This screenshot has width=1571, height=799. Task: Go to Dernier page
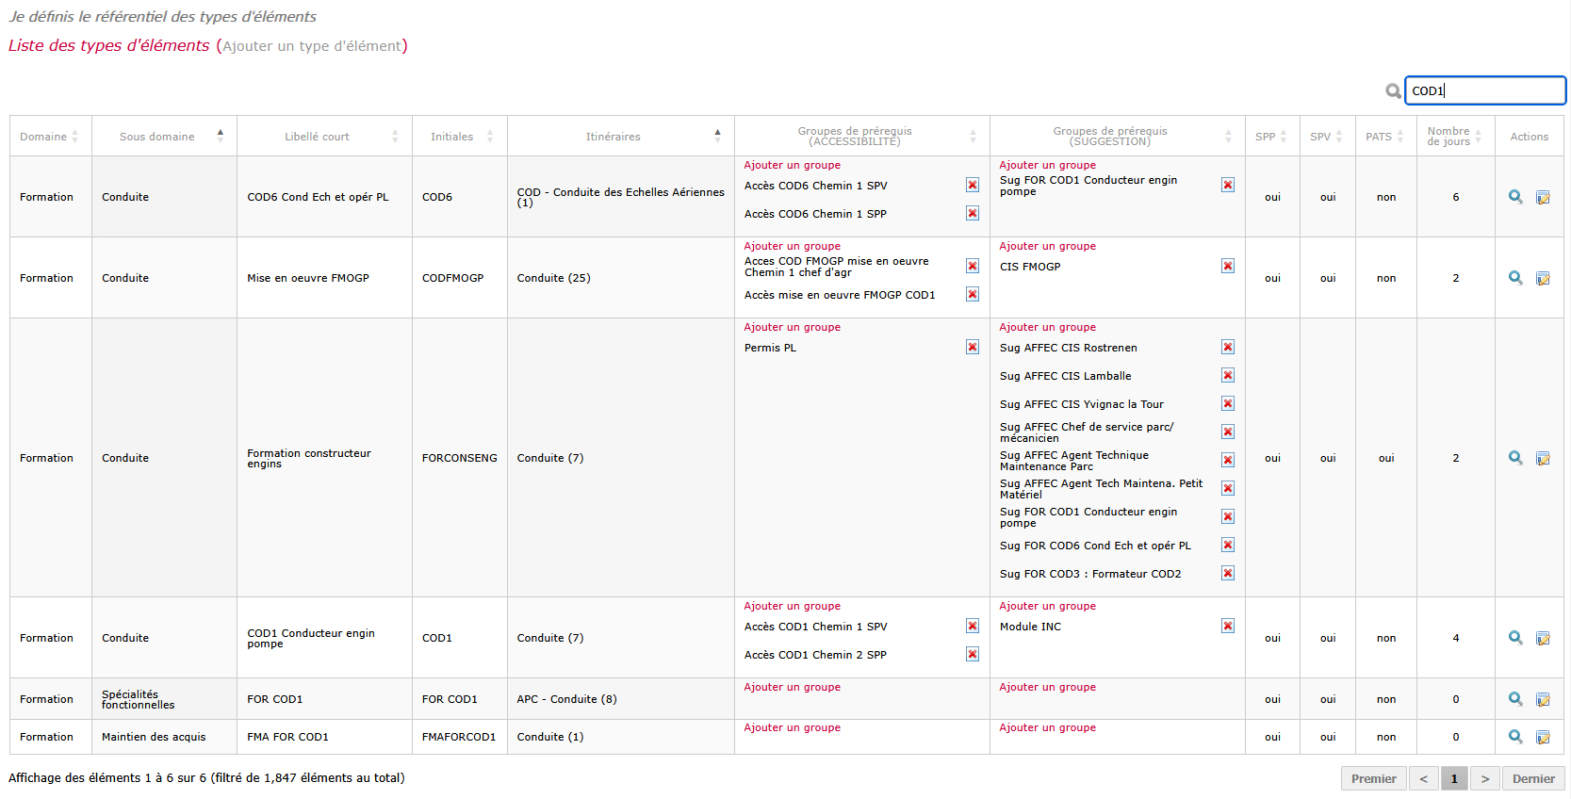[1534, 778]
